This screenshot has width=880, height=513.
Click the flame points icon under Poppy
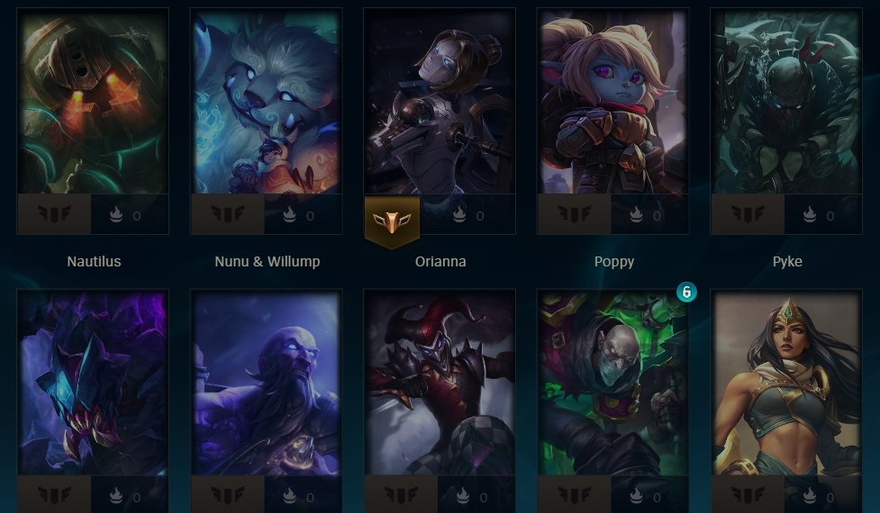(x=636, y=215)
